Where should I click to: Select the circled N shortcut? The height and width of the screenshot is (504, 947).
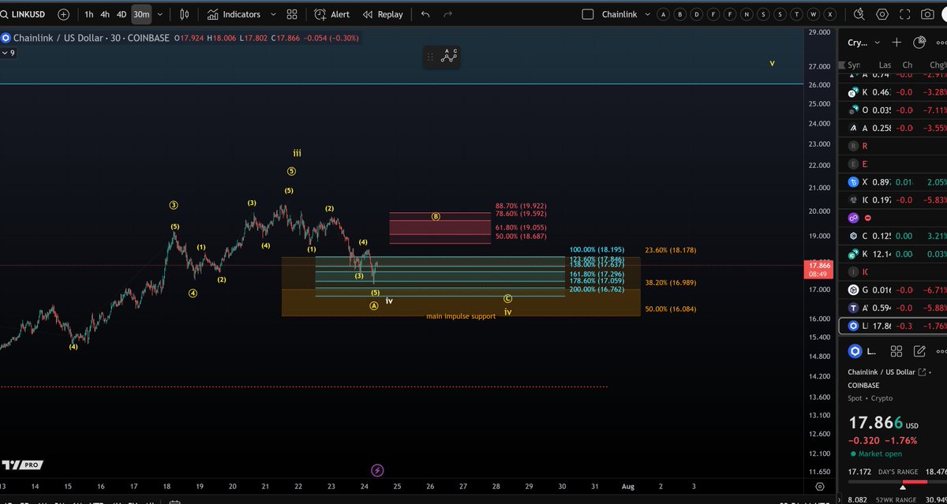pyautogui.click(x=747, y=14)
